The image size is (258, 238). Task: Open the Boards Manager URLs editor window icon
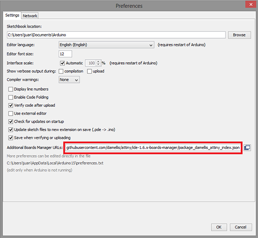coord(247,148)
